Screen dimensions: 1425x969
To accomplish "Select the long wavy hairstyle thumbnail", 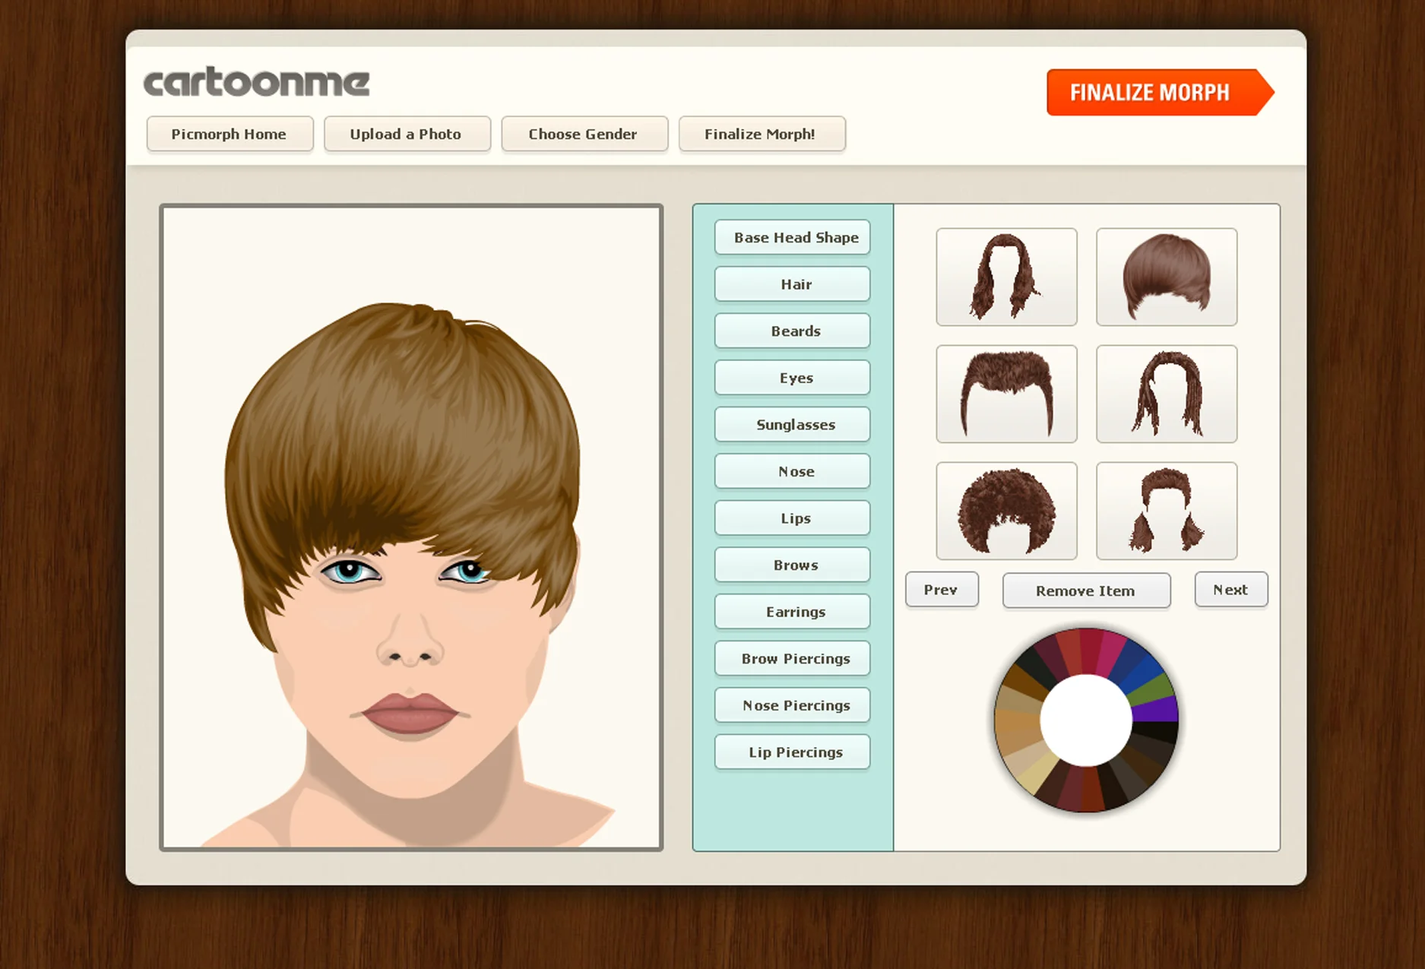I will click(1005, 276).
